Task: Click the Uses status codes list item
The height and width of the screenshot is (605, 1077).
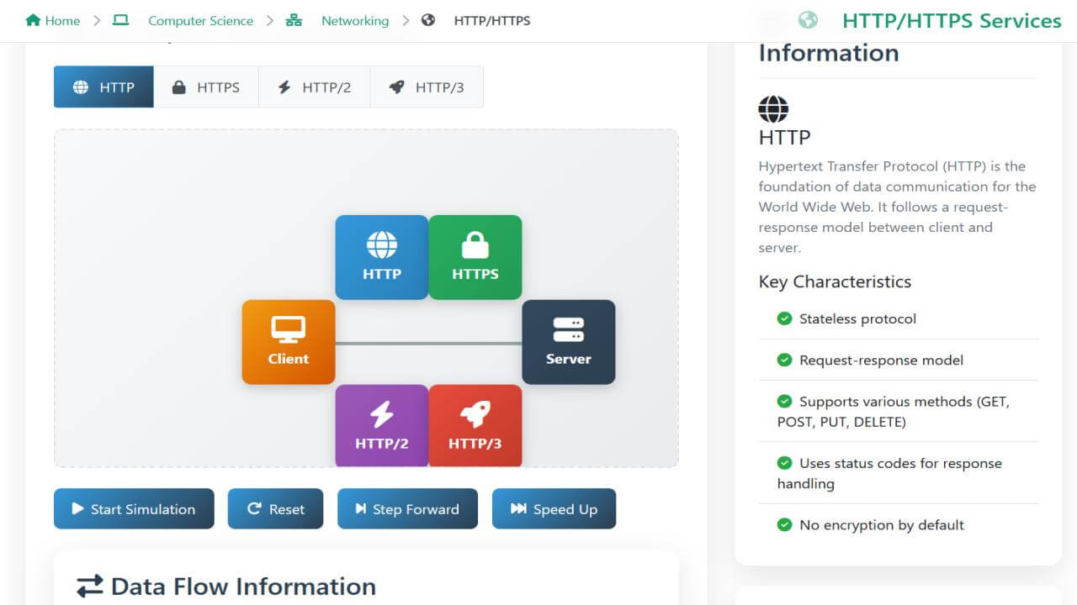Action: coord(899,473)
